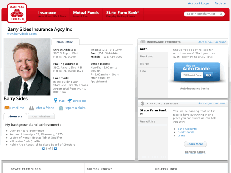Select the Main Office tab
Viewport: 231px width, 173px height.
pyautogui.click(x=65, y=42)
